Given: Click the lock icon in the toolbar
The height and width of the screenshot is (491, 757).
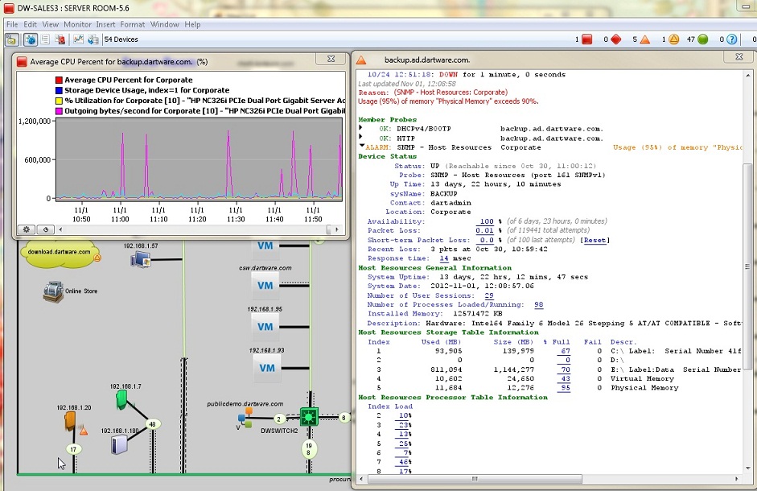Looking at the screenshot, I should click(13, 39).
